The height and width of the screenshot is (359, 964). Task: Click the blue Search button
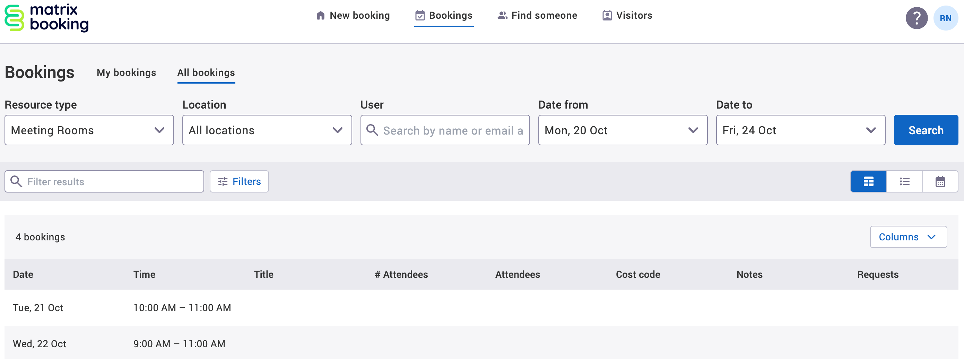(926, 130)
